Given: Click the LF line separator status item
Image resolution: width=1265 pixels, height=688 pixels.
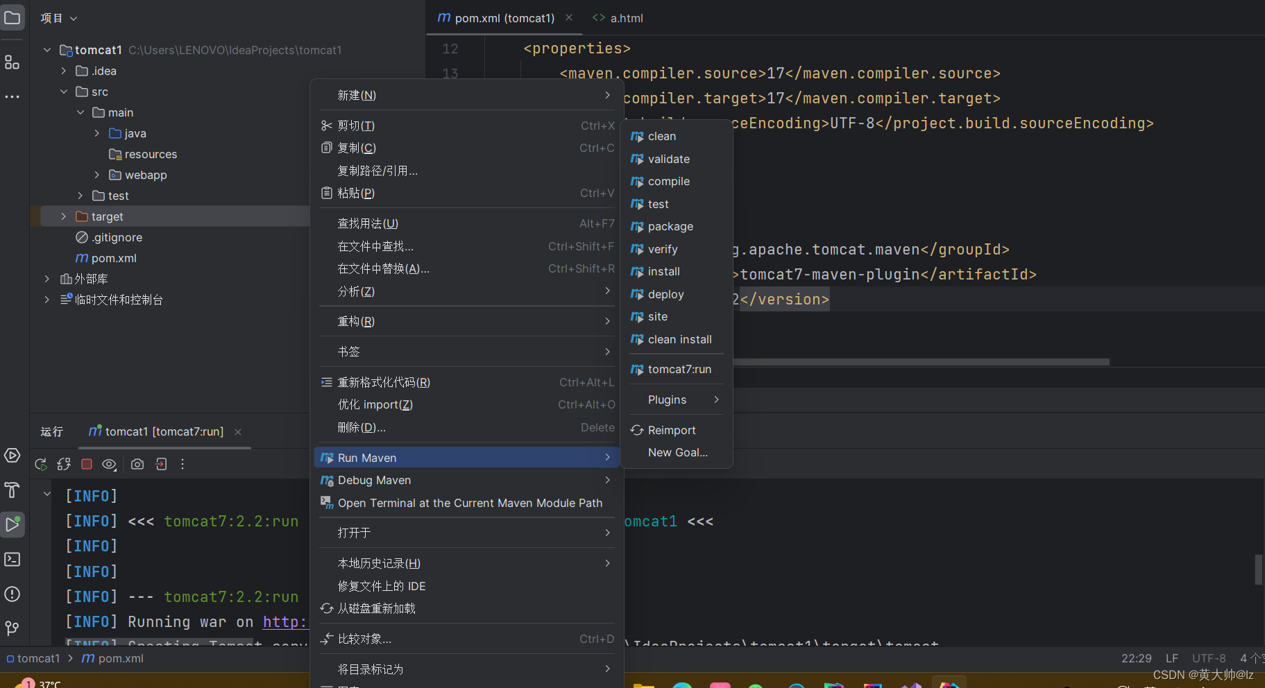Looking at the screenshot, I should tap(1172, 658).
